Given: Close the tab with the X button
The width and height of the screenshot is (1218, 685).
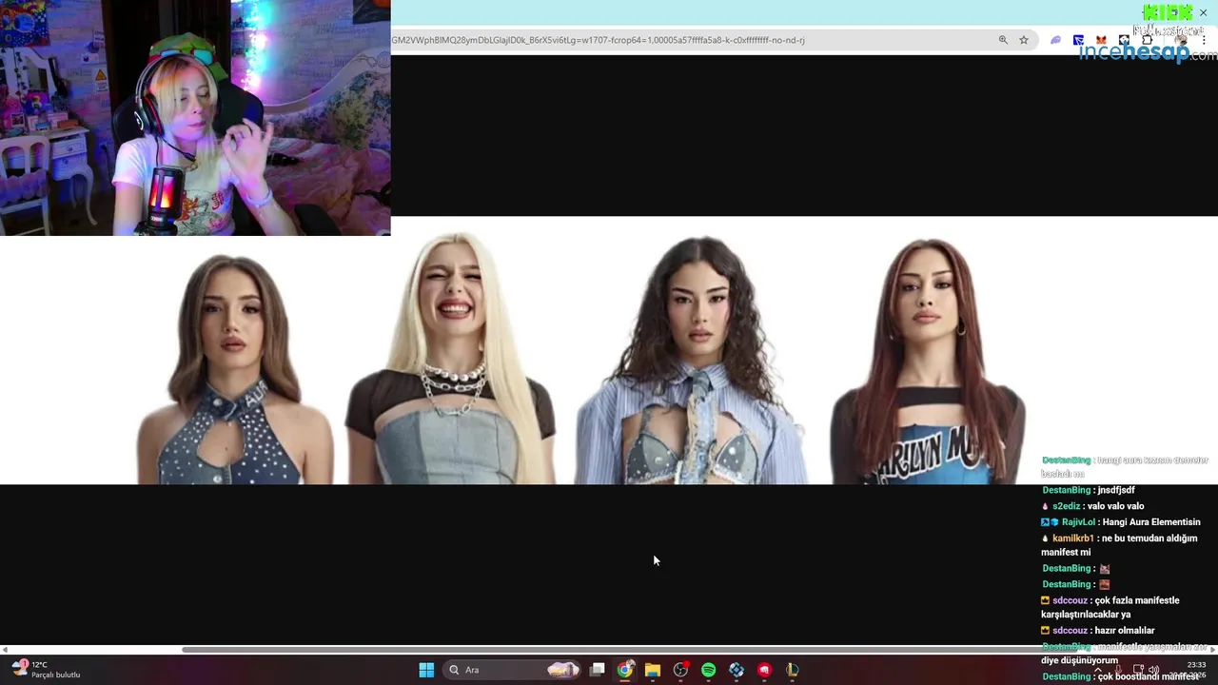Looking at the screenshot, I should 1203,12.
